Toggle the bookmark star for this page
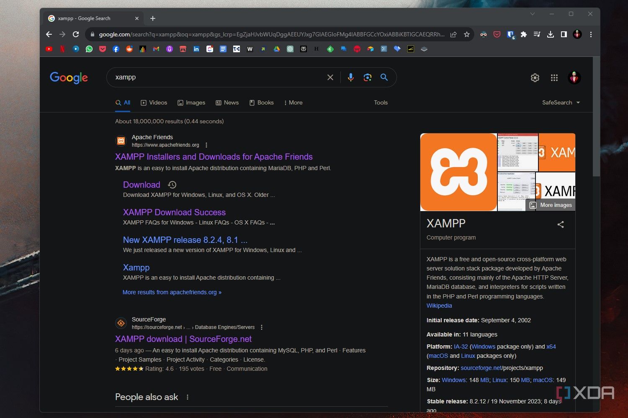This screenshot has width=628, height=418. 466,34
